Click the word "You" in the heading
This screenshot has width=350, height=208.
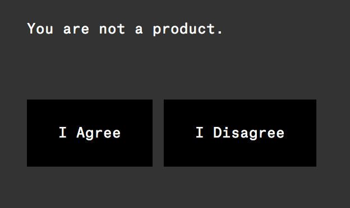click(40, 29)
